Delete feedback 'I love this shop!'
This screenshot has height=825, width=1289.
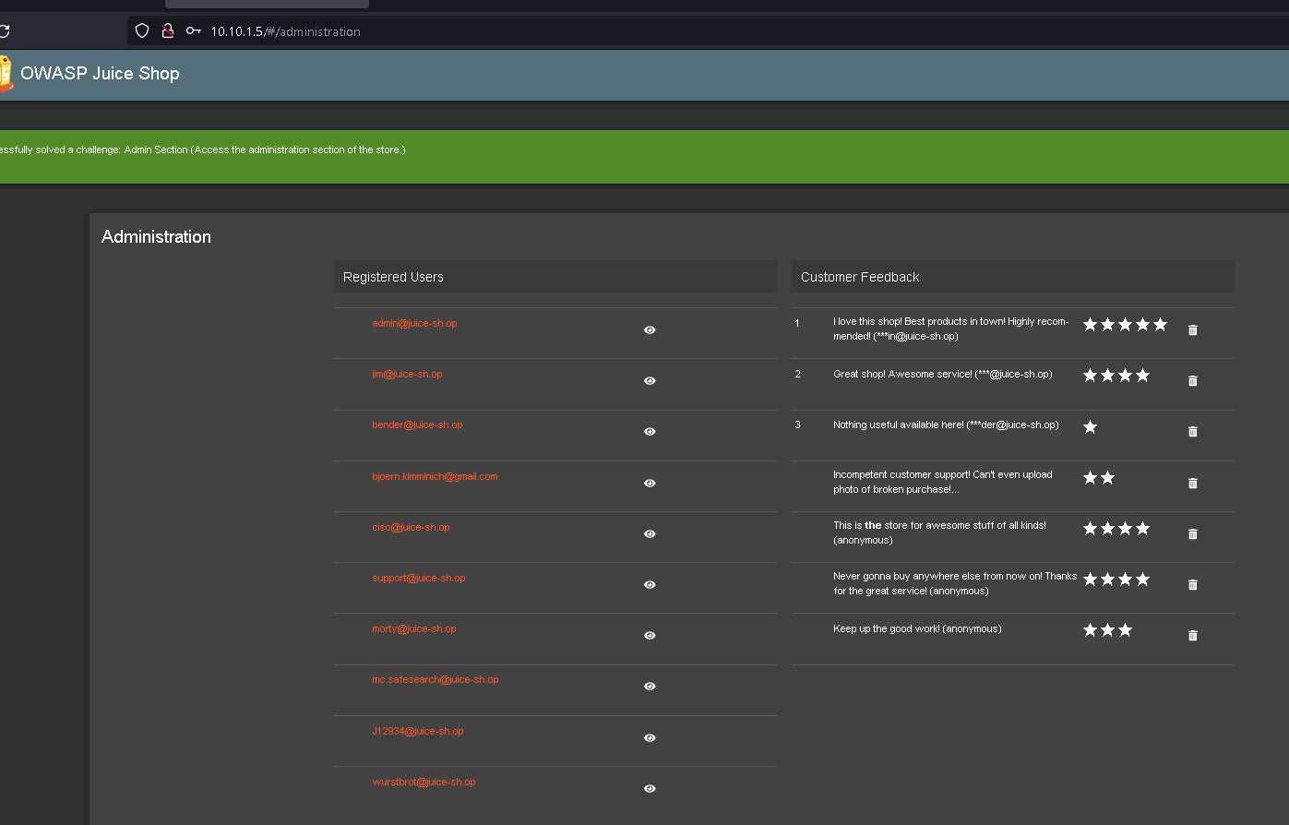point(1192,329)
